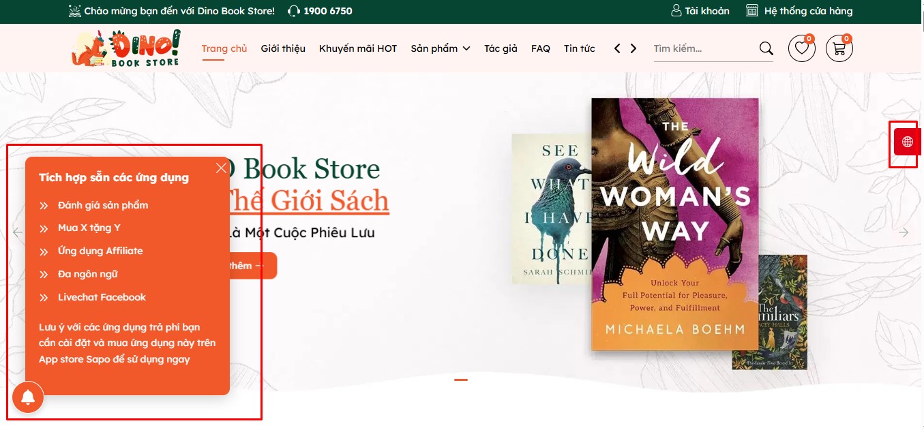
Task: Open Khuyến mãi HOT menu
Action: pyautogui.click(x=358, y=48)
